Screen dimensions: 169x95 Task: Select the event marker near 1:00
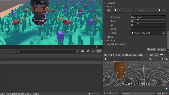click(159, 10)
